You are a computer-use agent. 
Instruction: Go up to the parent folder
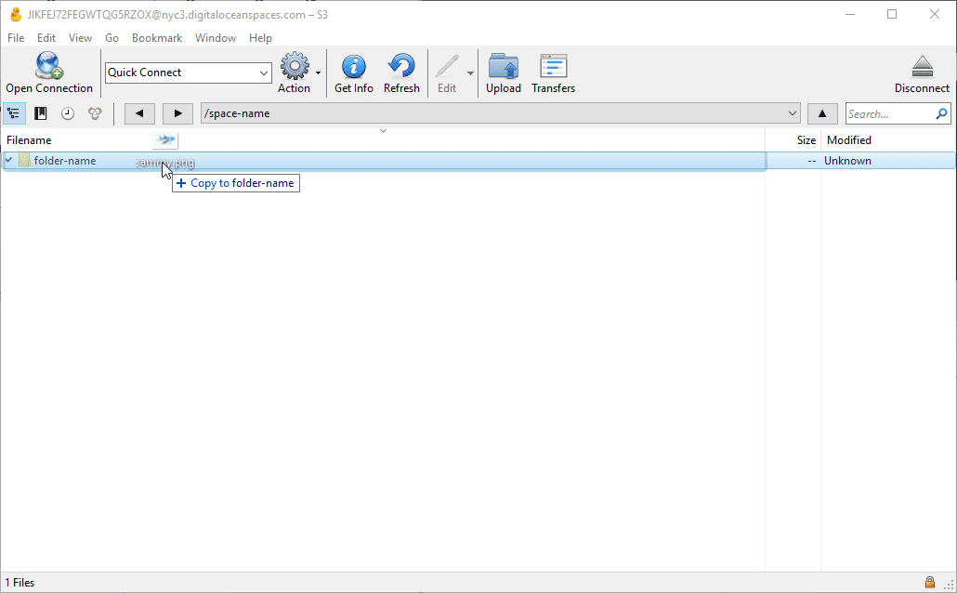pos(822,113)
